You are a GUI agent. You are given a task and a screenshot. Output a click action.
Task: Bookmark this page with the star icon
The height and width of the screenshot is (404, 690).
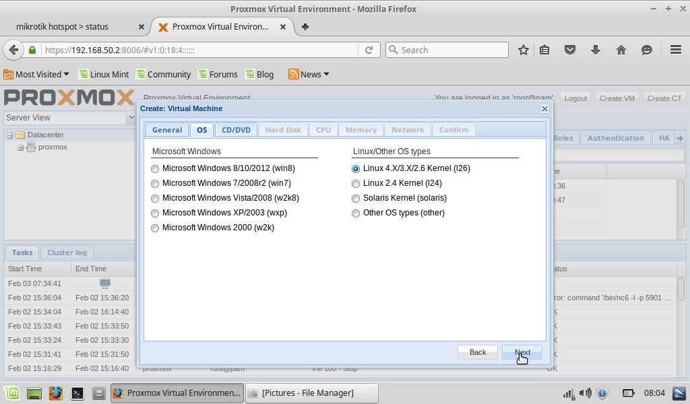pyautogui.click(x=523, y=50)
